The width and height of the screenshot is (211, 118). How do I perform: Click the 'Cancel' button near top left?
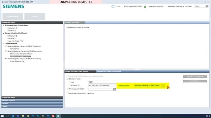coord(35,16)
